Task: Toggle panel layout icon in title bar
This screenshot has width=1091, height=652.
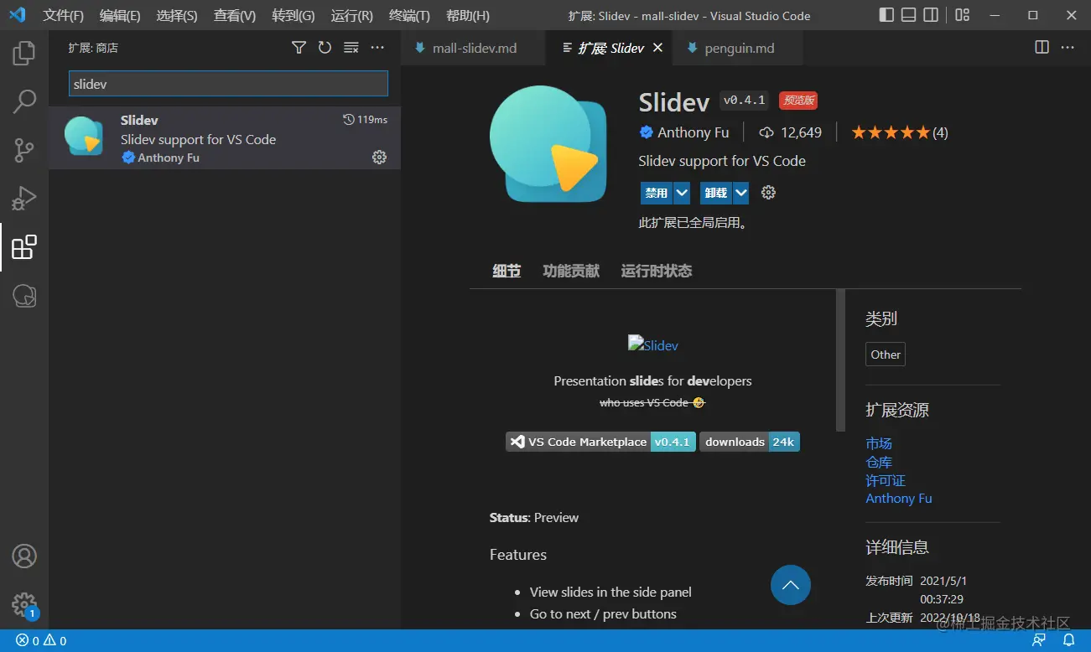Action: 909,15
